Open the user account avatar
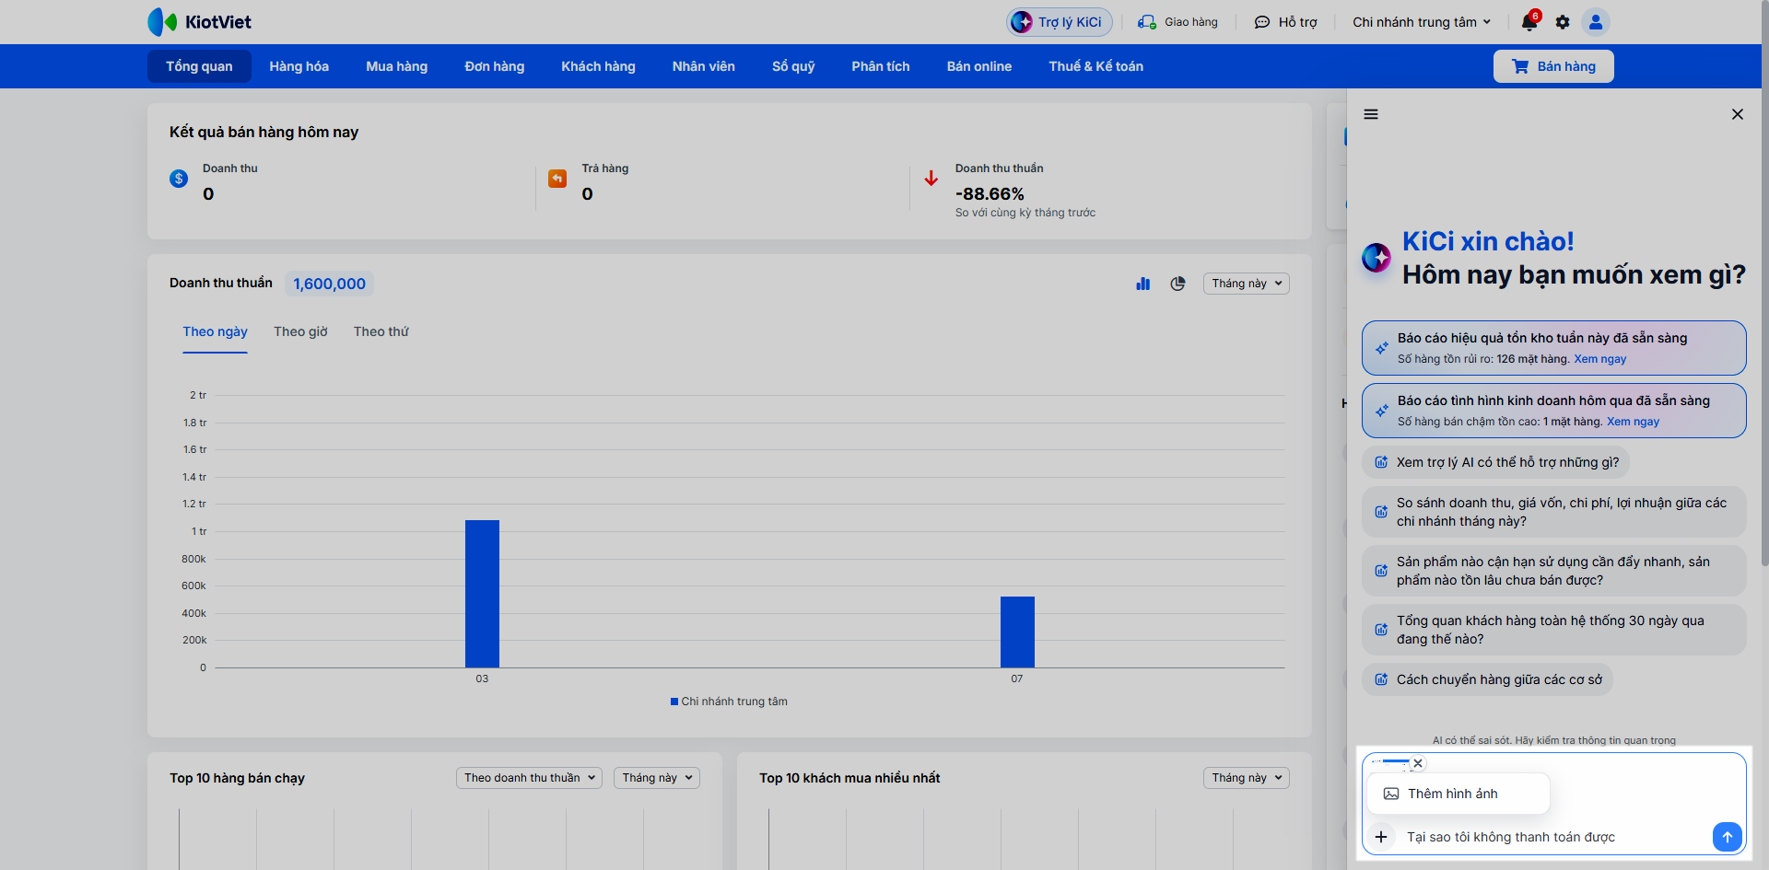1769x870 pixels. [x=1596, y=22]
